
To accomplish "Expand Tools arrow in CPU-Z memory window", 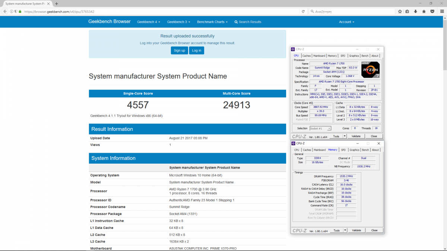I will (x=345, y=230).
